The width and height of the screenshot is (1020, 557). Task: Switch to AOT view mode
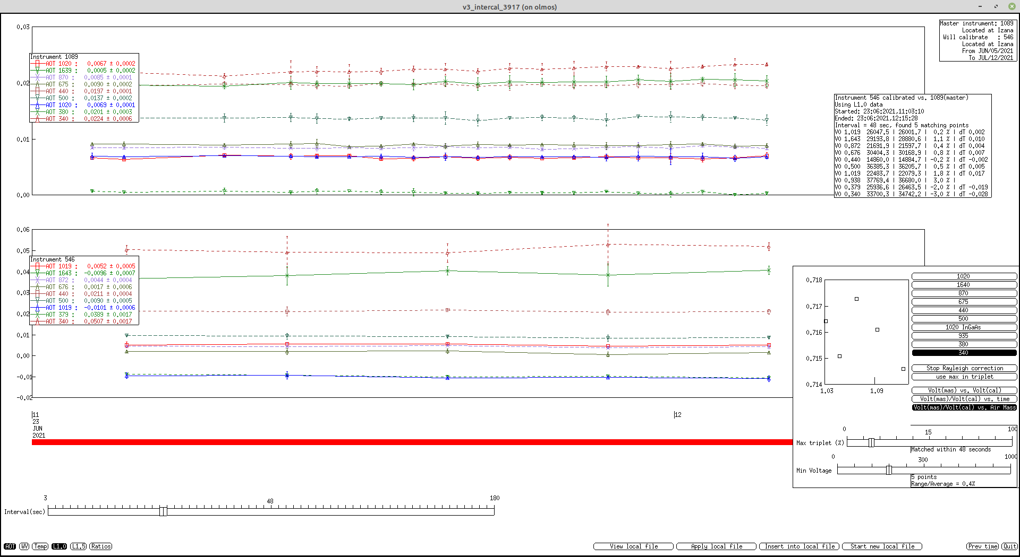click(x=10, y=546)
